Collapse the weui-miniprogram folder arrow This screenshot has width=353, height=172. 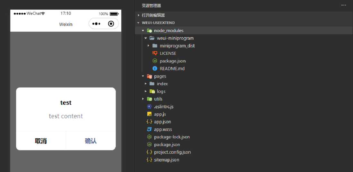click(146, 38)
